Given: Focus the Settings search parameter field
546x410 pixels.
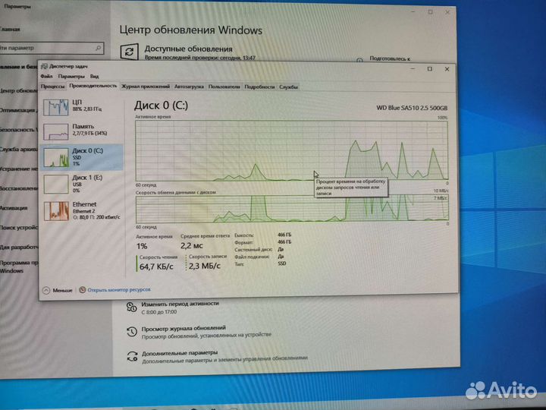Looking at the screenshot, I should click(x=52, y=48).
